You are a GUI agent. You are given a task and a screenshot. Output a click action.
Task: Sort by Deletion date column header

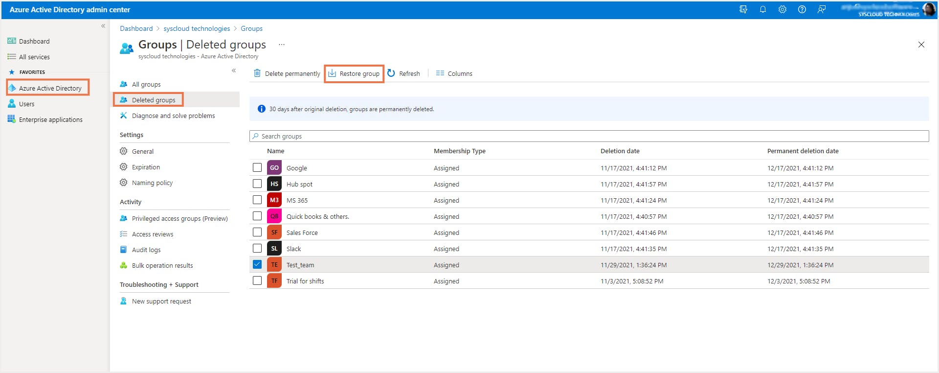pos(620,151)
